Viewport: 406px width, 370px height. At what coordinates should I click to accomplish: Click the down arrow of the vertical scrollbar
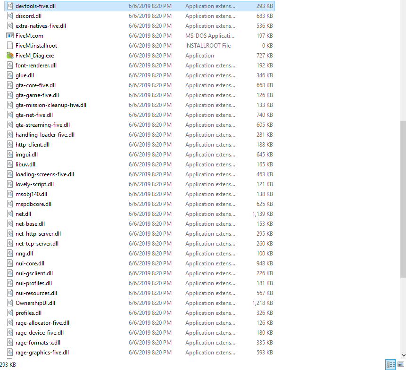click(x=403, y=355)
